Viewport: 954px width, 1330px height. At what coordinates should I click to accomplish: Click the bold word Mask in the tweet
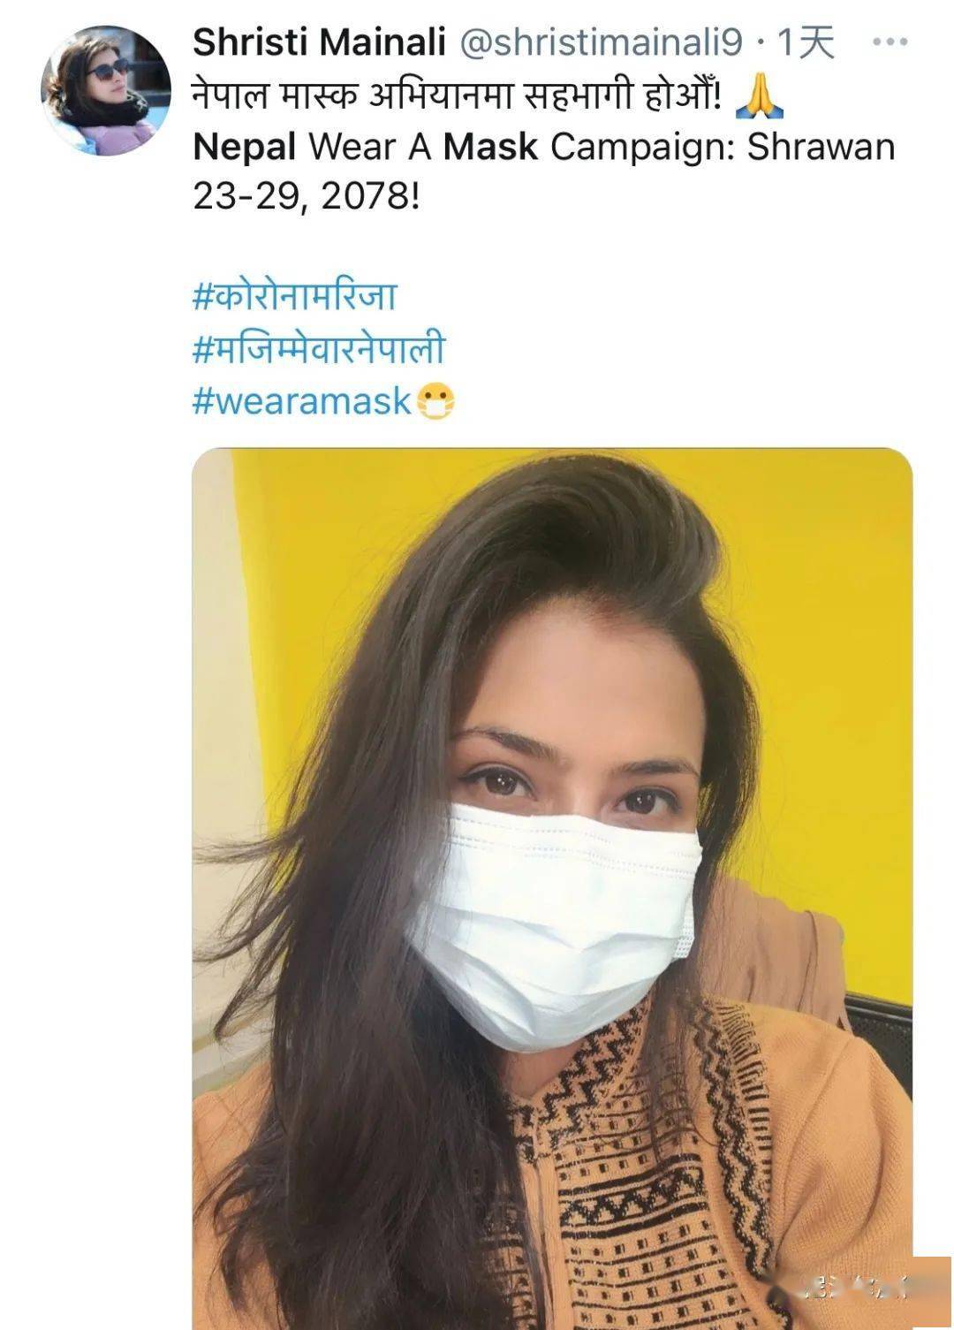[x=490, y=147]
